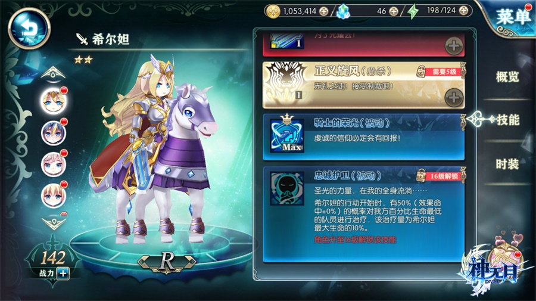Select the pink-haired character portrait
536x301 pixels.
click(x=54, y=164)
